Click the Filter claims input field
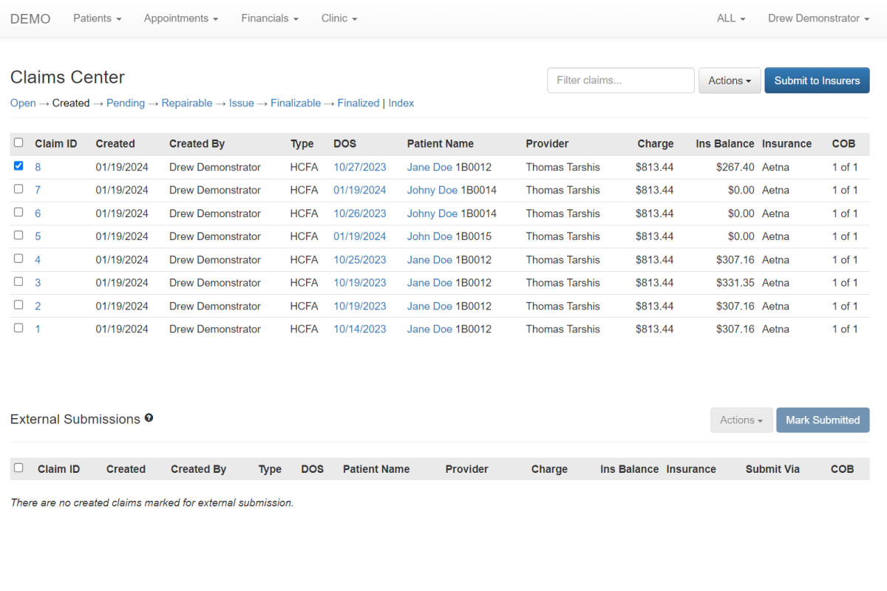Screen dimensions: 887x591 pos(620,80)
